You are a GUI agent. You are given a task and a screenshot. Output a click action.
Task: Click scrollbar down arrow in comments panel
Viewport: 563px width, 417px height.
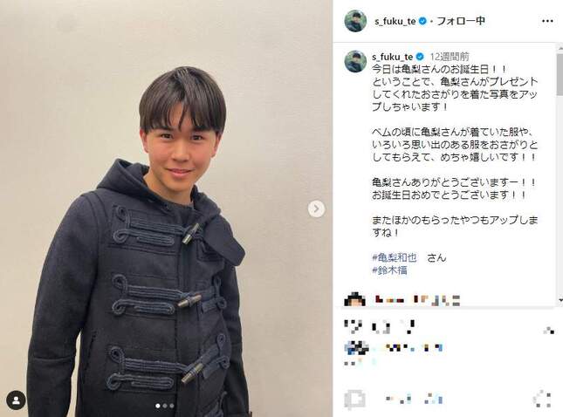coord(560,300)
